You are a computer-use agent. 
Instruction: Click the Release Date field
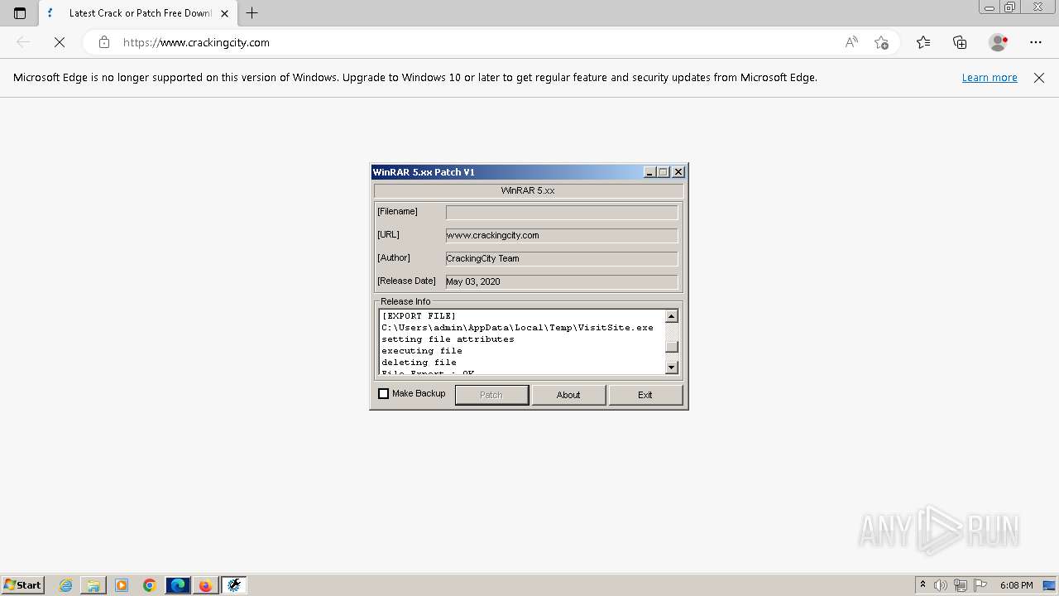point(562,281)
